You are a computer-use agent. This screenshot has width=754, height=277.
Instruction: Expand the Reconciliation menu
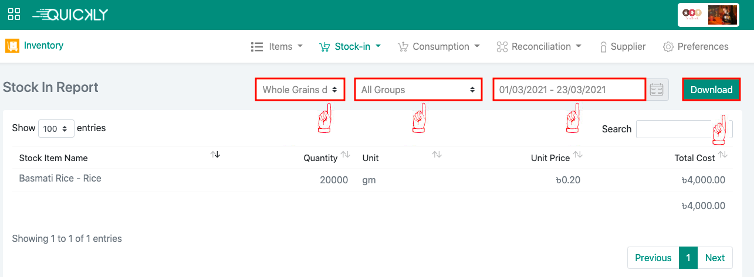539,46
